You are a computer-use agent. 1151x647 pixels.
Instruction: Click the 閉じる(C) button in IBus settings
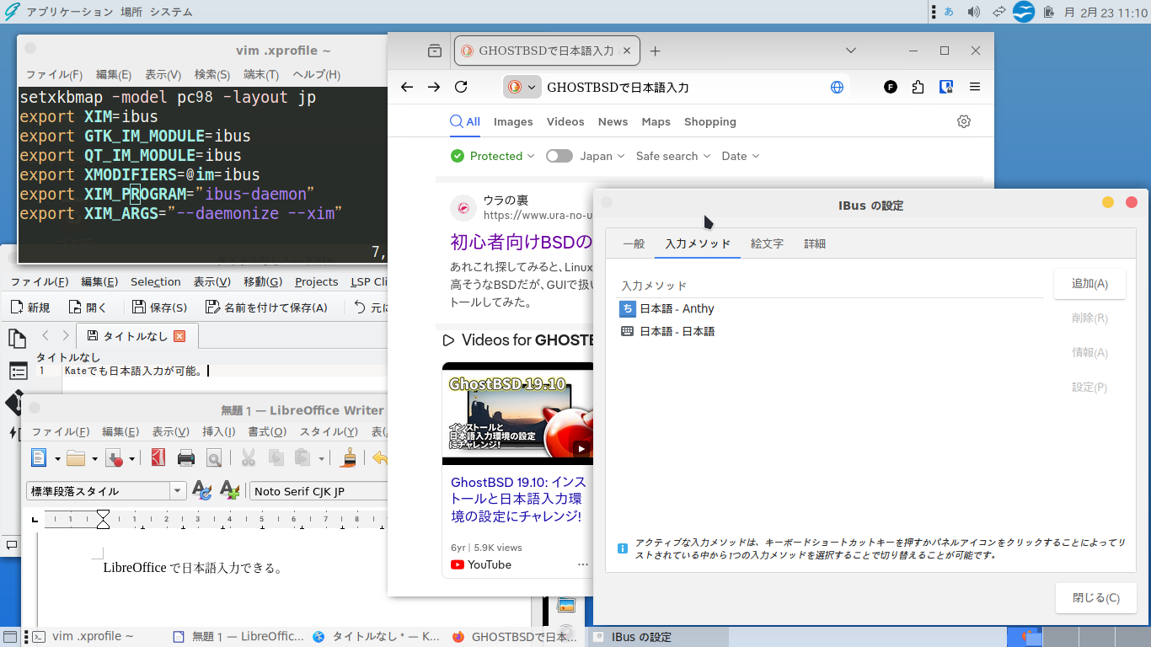pyautogui.click(x=1095, y=598)
